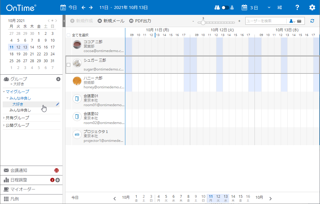Refresh the schedule view

(x=312, y=21)
